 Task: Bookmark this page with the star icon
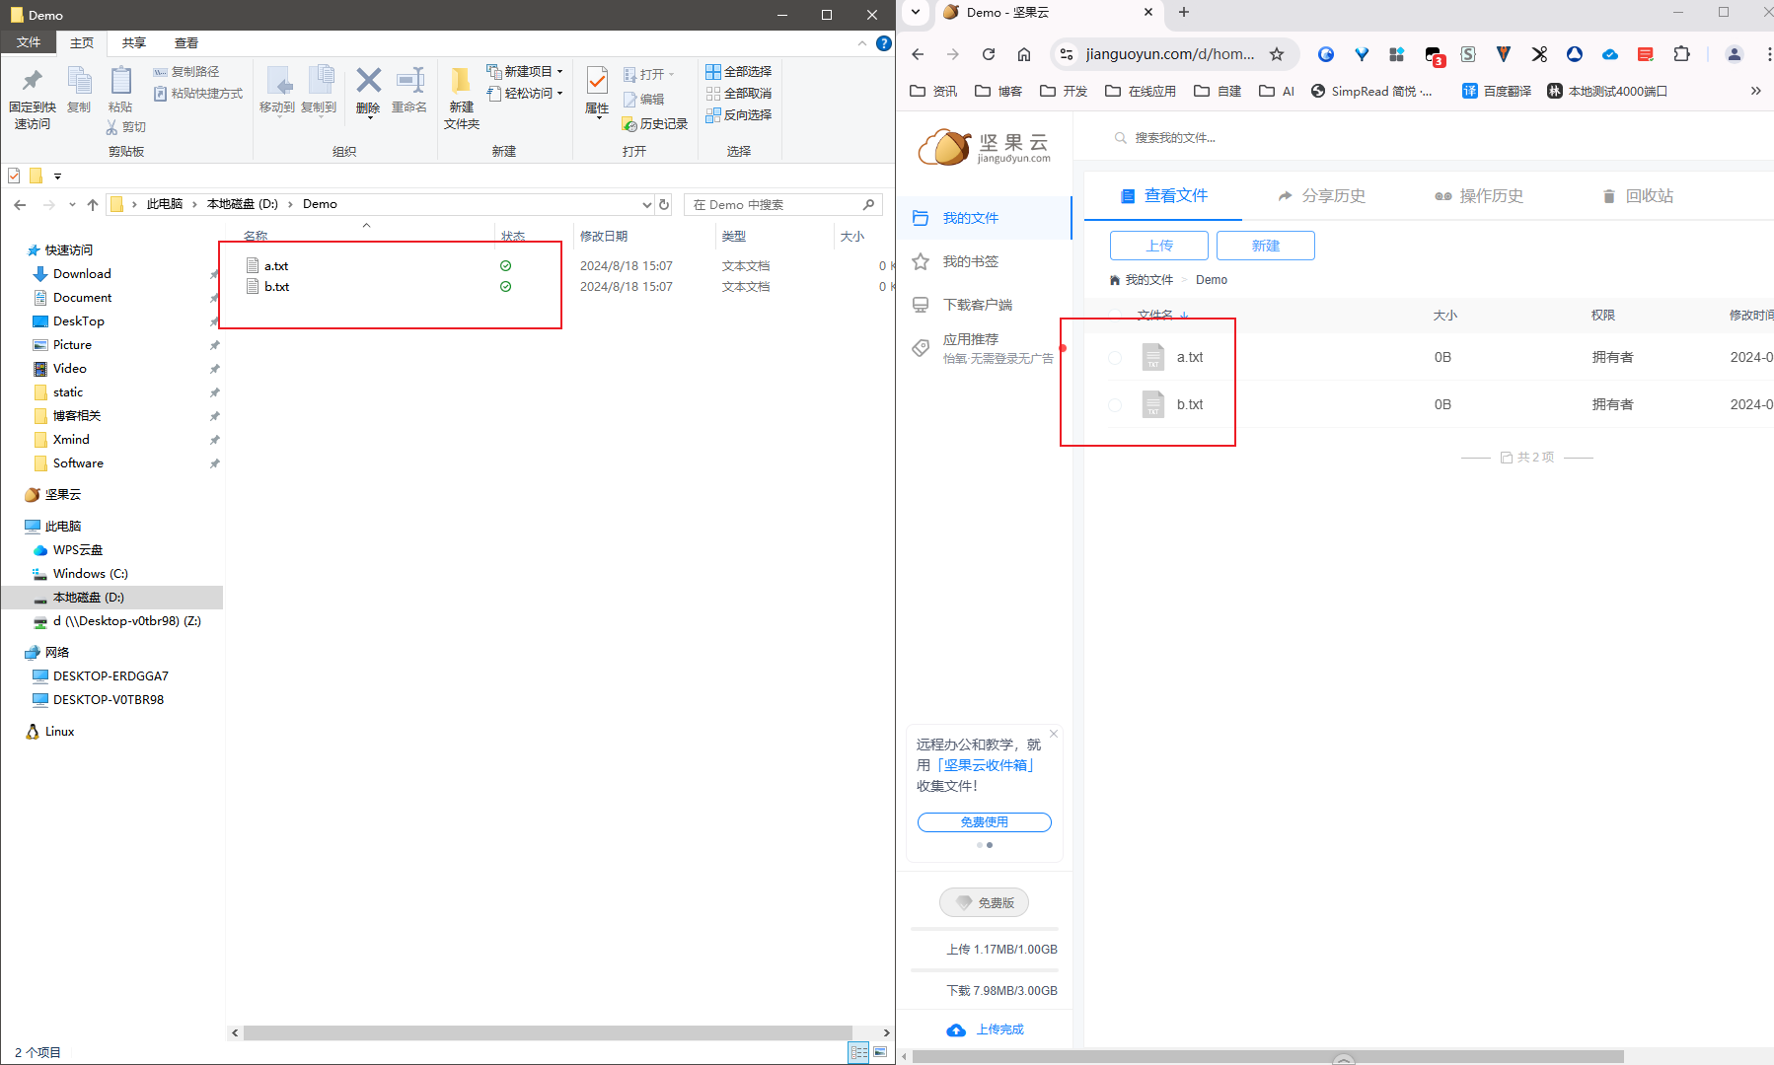pyautogui.click(x=1277, y=54)
